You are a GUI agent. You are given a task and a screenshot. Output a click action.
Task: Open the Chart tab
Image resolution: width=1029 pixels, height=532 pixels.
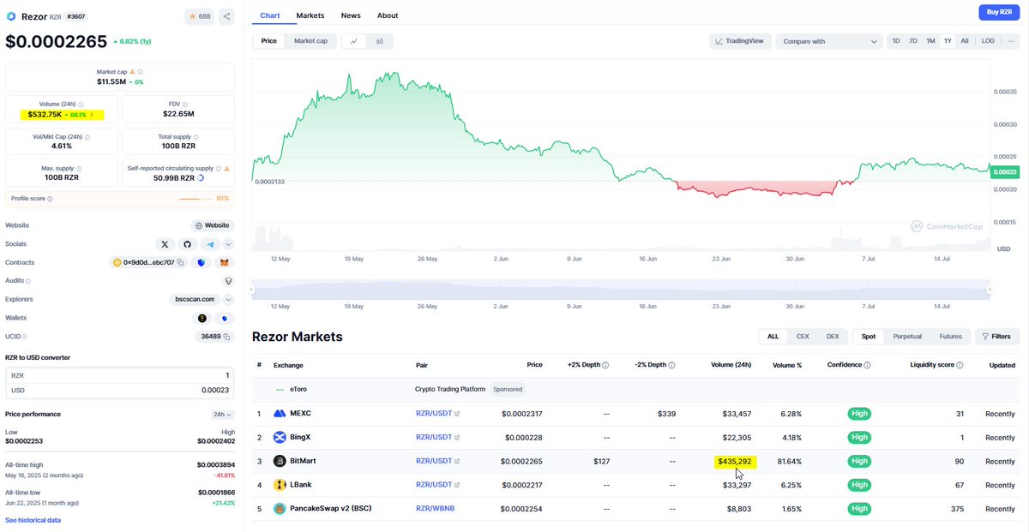269,15
